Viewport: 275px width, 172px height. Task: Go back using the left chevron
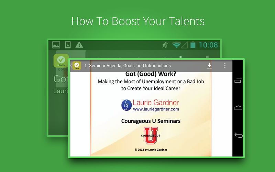pos(71,65)
